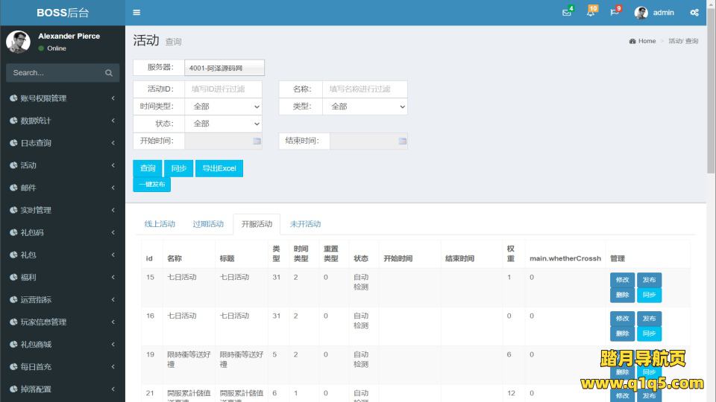The width and height of the screenshot is (716, 402).
Task: Open the mail envelope notifications
Action: [x=567, y=13]
